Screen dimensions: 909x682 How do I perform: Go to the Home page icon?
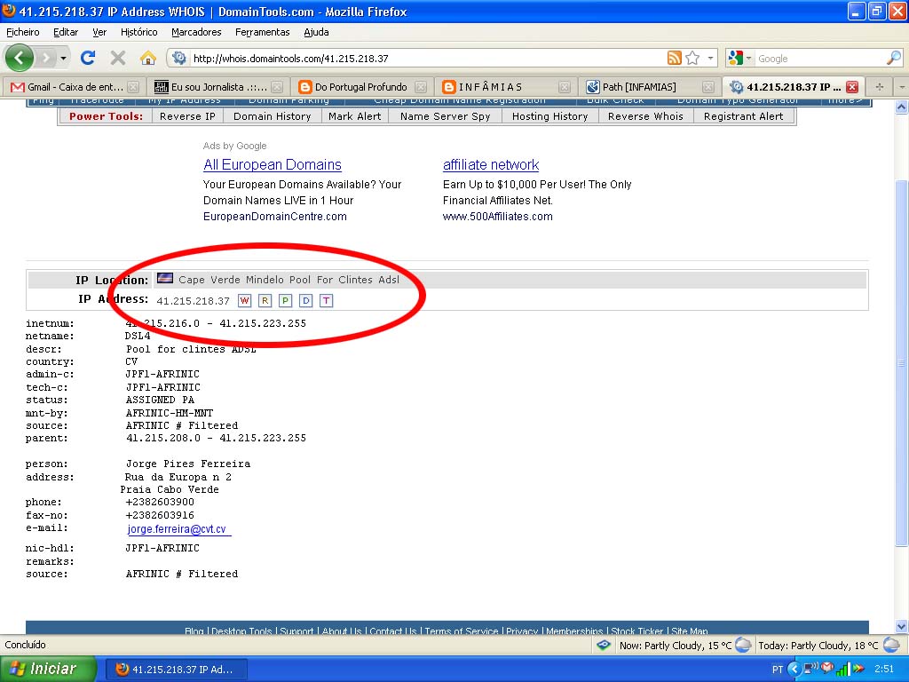pos(148,58)
